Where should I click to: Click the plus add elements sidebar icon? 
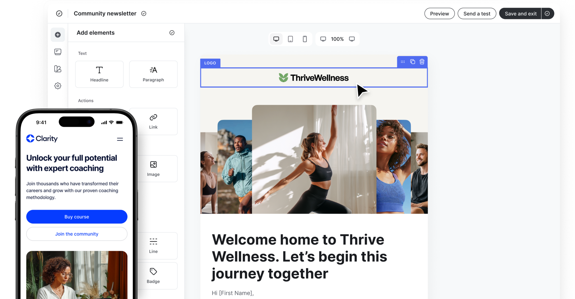(58, 35)
